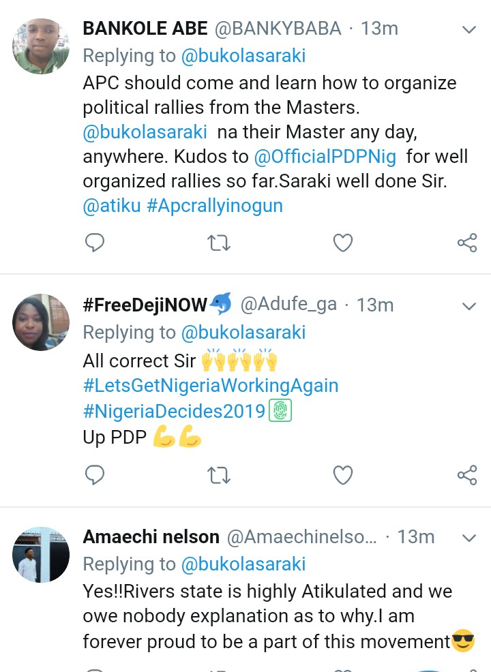491x672 pixels.
Task: Retweet BANKOLE ABE's tweet
Action: point(219,243)
